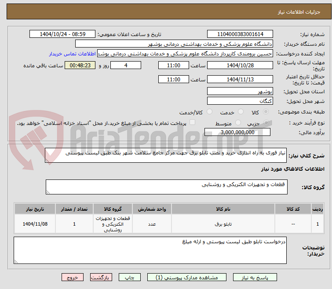
Task: Click the عدد unit cell
Action: (x=152, y=224)
